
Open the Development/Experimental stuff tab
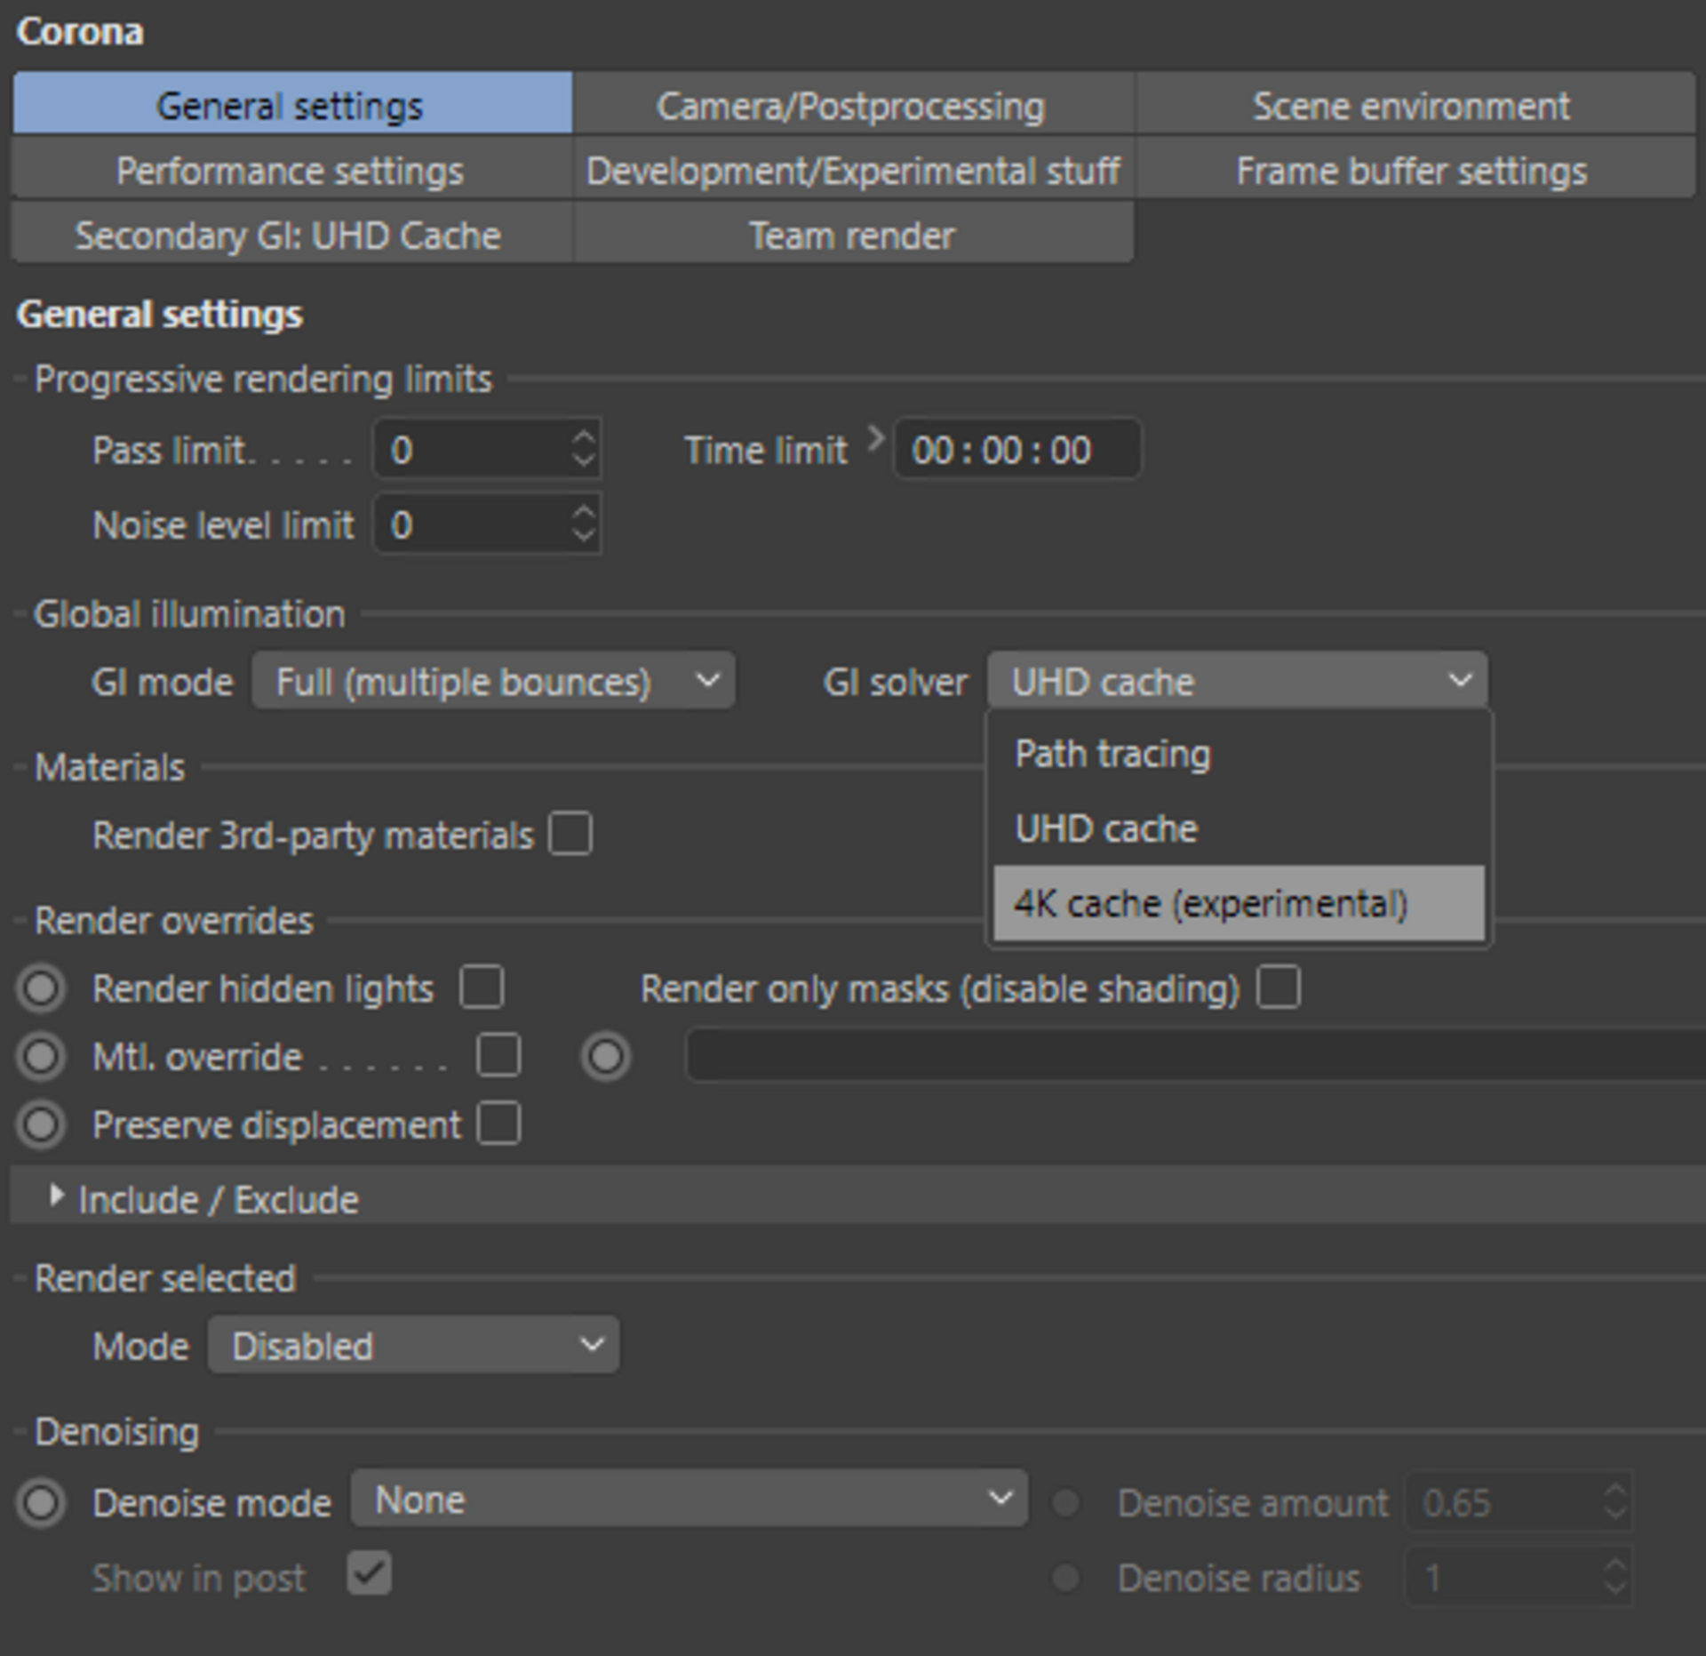tap(853, 169)
